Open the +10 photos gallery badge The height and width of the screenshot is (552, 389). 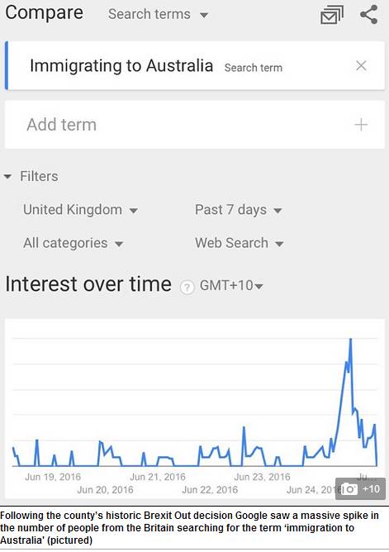click(x=361, y=488)
